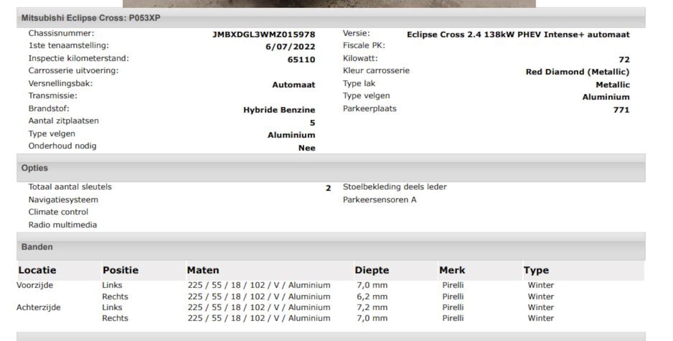The width and height of the screenshot is (673, 341).
Task: Click the Diepte column header
Action: [372, 270]
